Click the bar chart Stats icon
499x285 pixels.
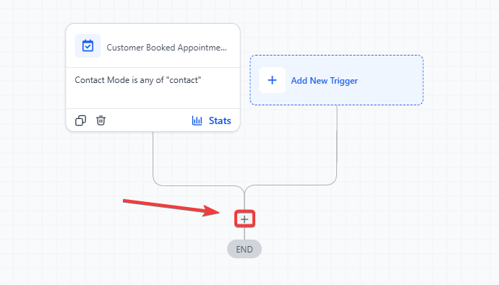point(197,120)
